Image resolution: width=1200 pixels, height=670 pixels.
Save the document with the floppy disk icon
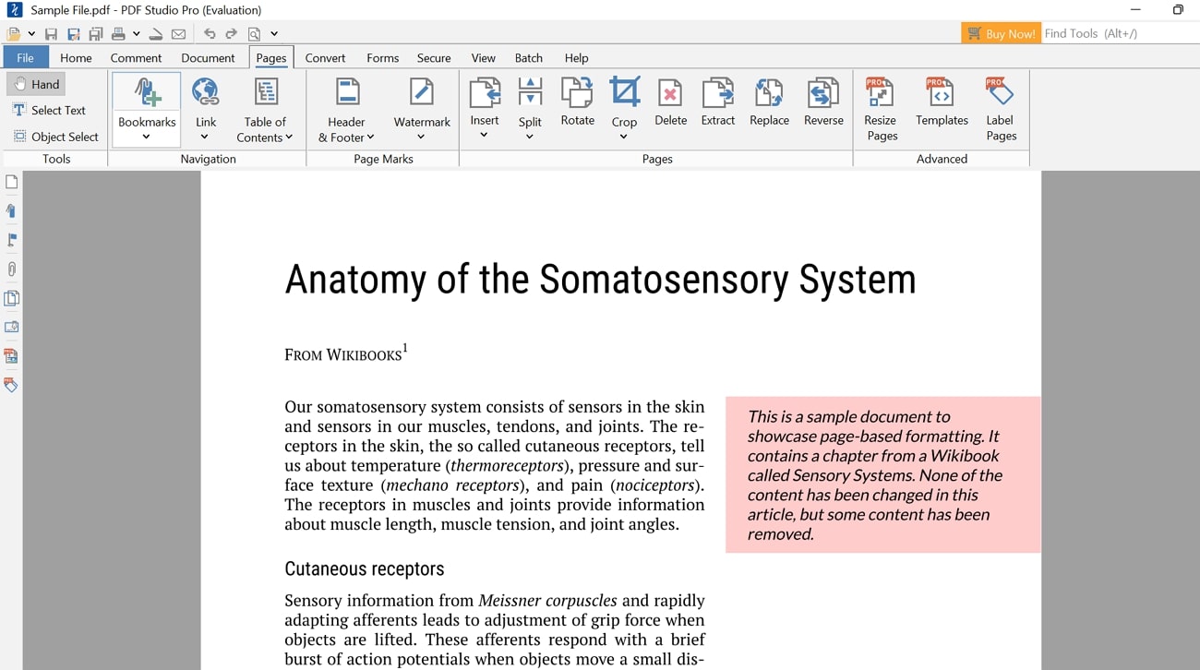coord(51,34)
